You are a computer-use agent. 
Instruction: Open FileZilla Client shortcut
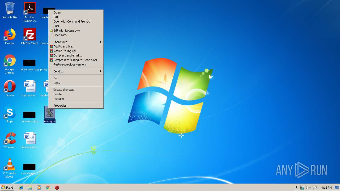(x=29, y=37)
